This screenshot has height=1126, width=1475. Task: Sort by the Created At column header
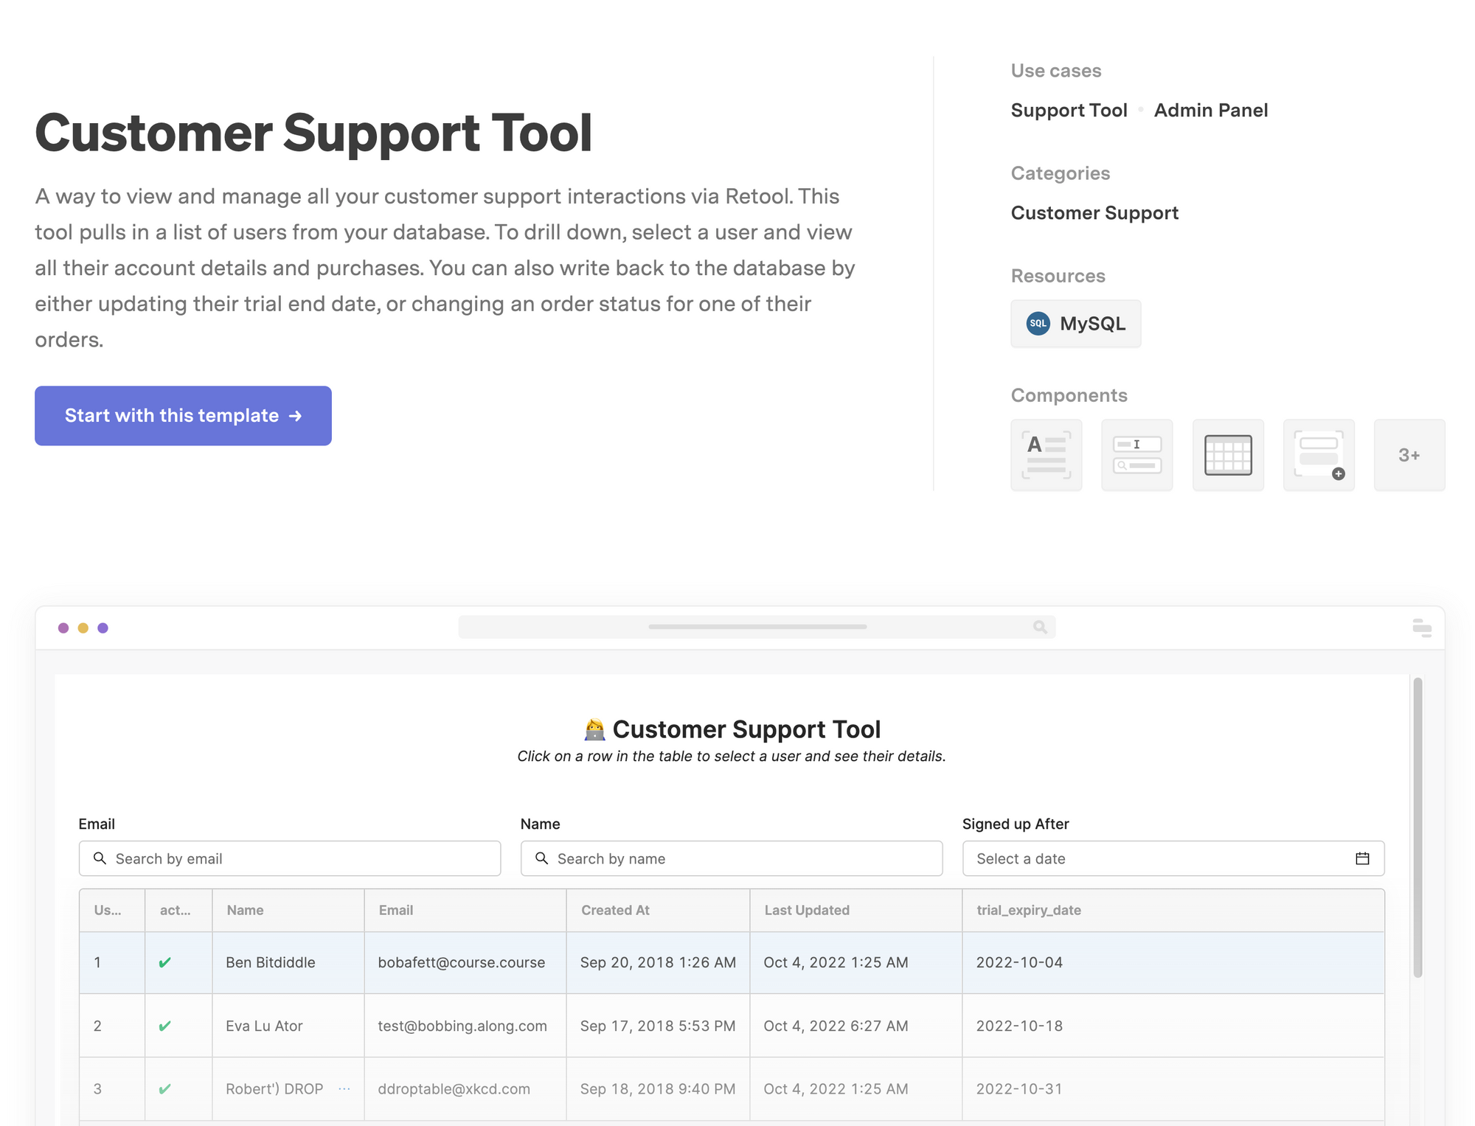[658, 910]
